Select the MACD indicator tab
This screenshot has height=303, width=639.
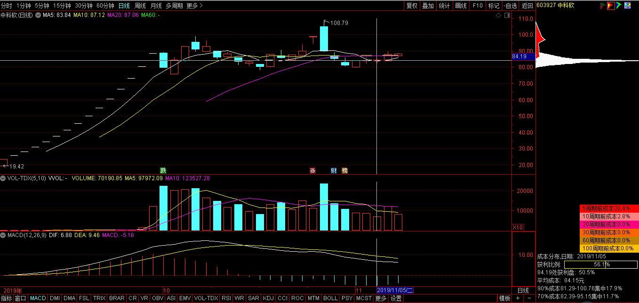click(38, 298)
